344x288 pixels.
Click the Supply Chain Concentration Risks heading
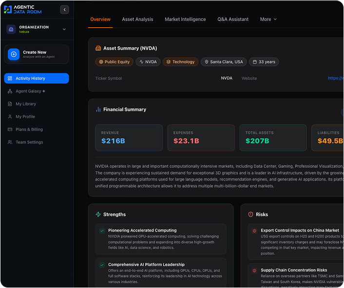[294, 270]
